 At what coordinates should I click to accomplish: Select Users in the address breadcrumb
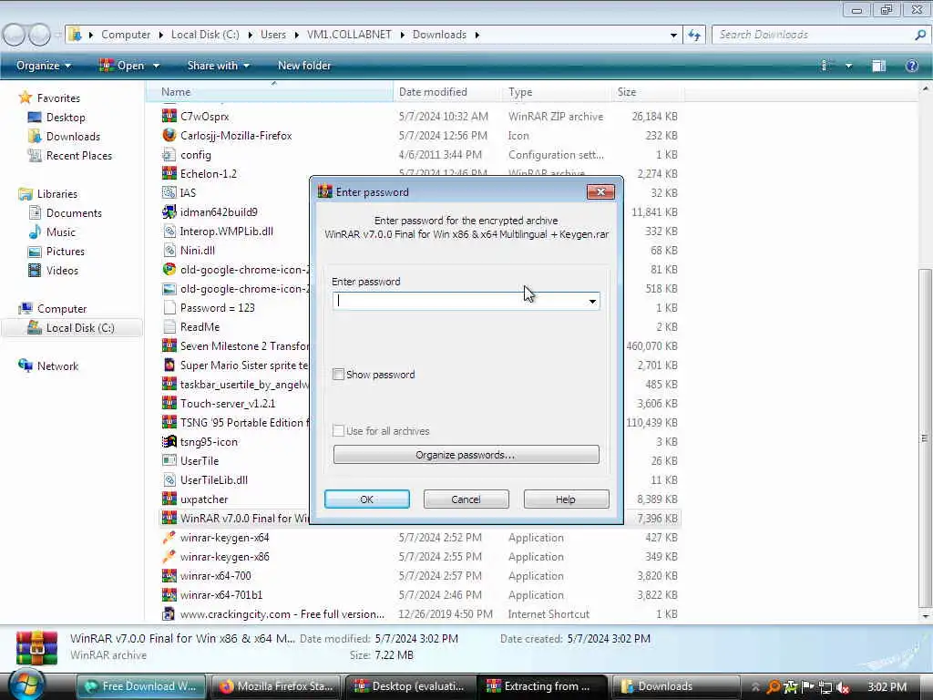[x=273, y=35]
